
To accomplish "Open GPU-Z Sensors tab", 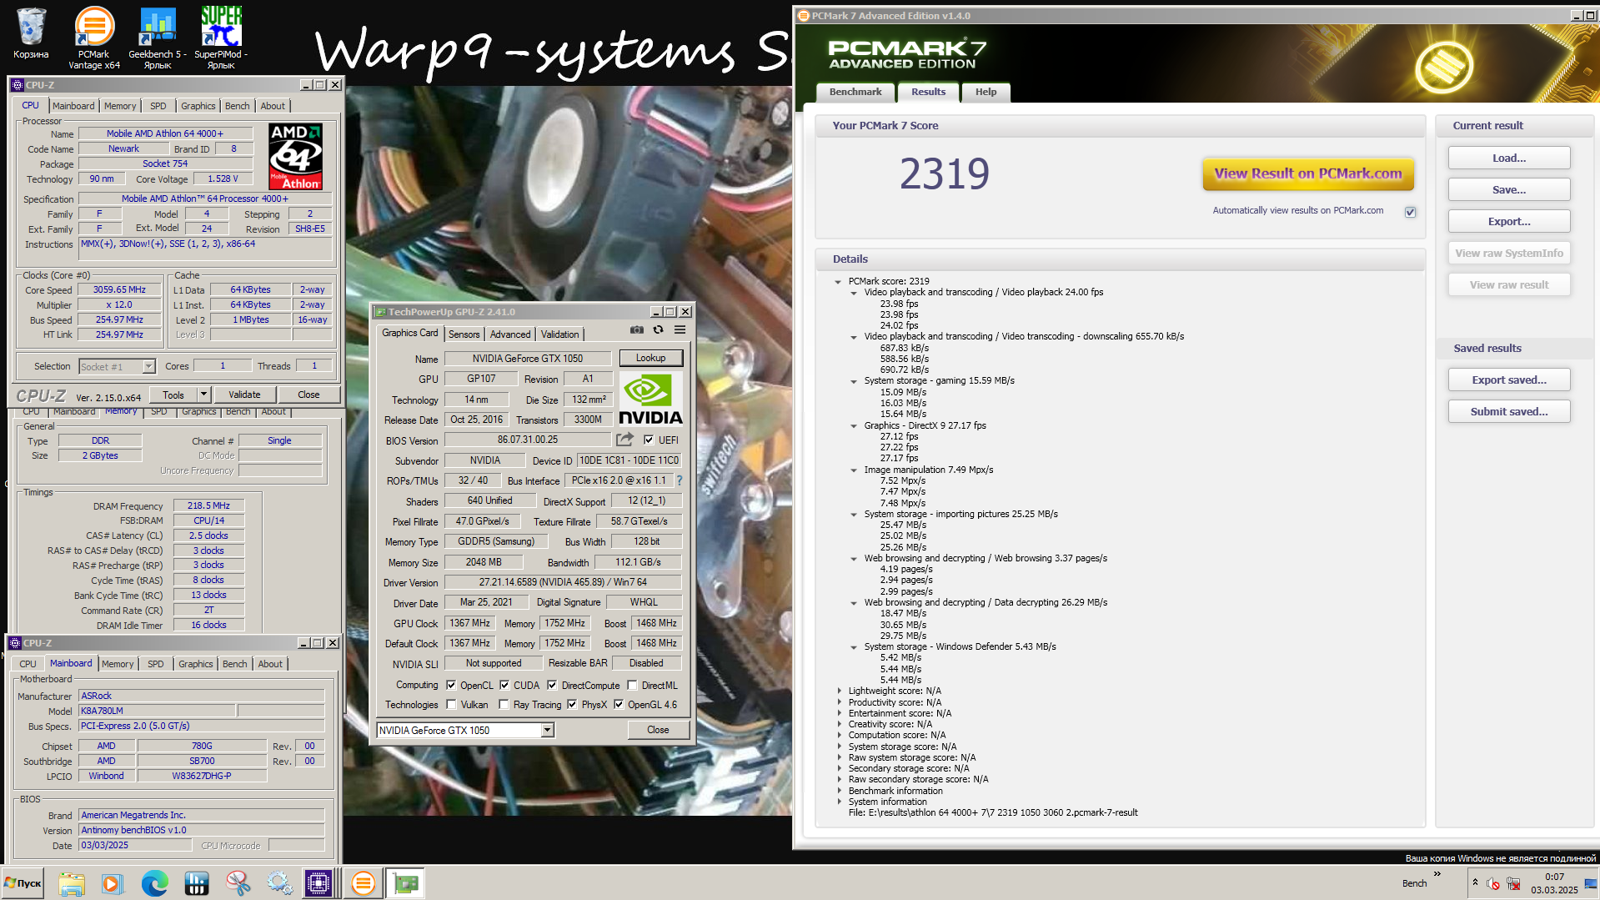I will (x=464, y=334).
